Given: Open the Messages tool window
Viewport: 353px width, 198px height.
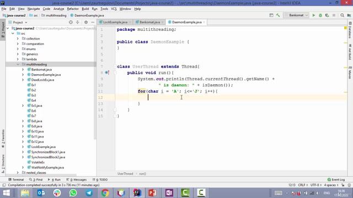Looking at the screenshot, I should (x=77, y=180).
